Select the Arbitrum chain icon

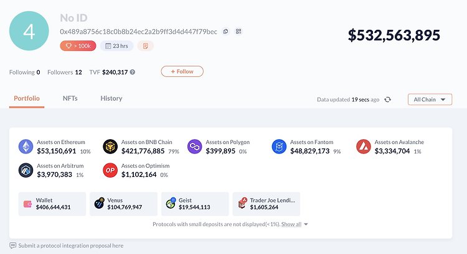26,170
